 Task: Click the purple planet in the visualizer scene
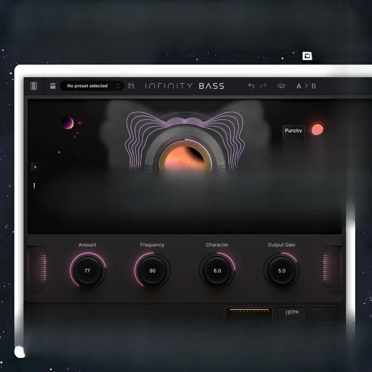pyautogui.click(x=67, y=123)
